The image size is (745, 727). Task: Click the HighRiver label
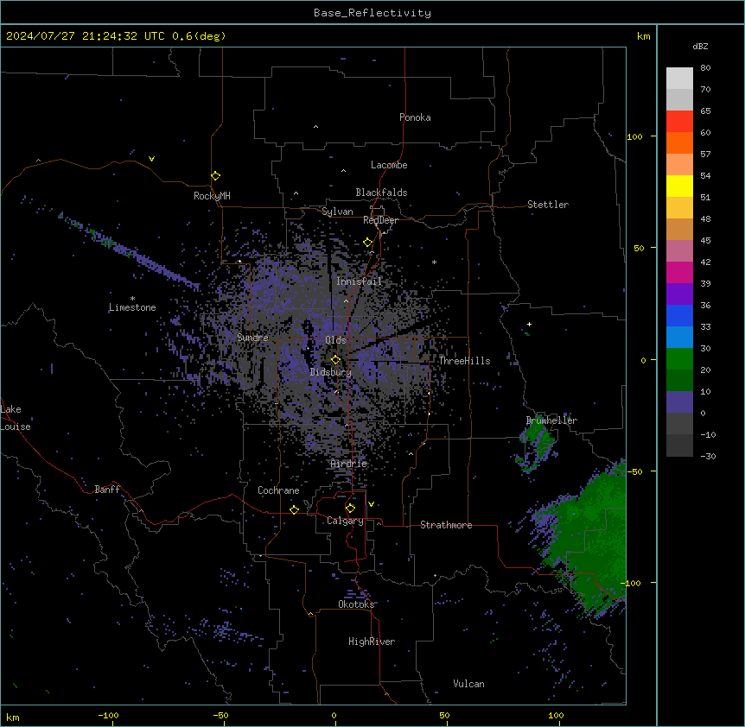[x=372, y=642]
